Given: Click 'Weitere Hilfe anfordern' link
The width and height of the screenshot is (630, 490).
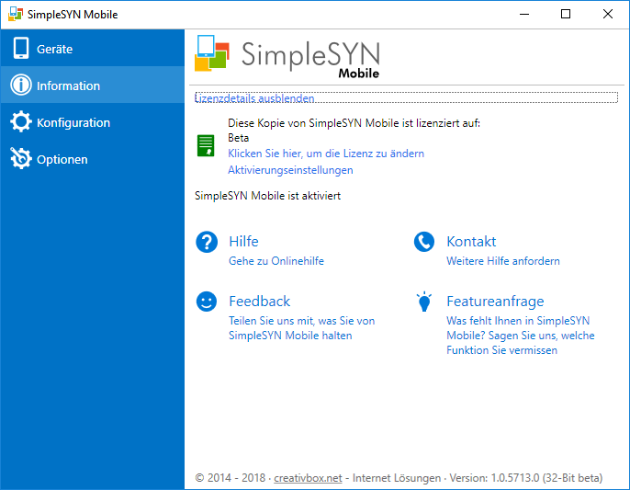Looking at the screenshot, I should tap(502, 261).
